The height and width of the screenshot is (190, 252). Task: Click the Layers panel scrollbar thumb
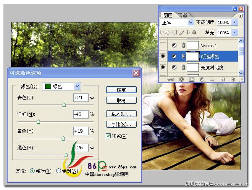pos(241,52)
